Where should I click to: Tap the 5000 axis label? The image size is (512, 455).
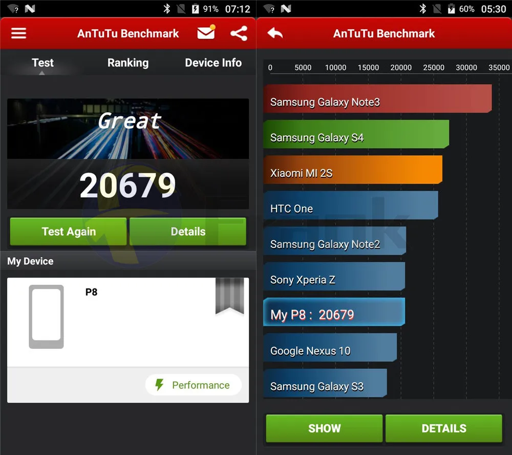pyautogui.click(x=303, y=68)
